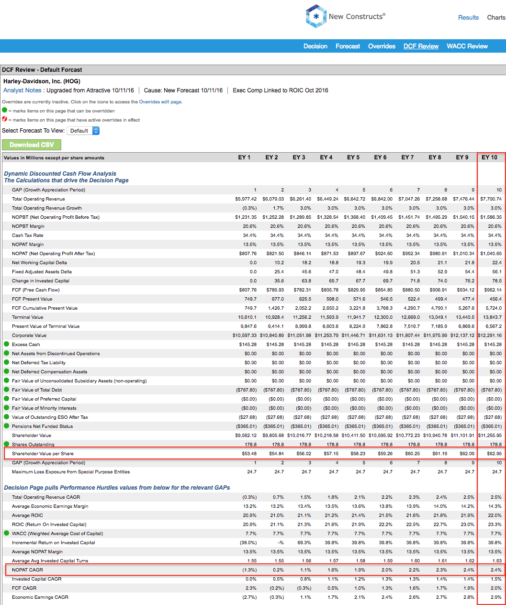Click override dot for Fair Value of Total Debt
506x605 pixels.
point(7,390)
